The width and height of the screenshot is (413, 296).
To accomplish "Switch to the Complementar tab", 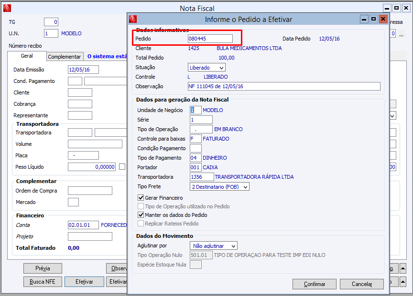I will 65,57.
